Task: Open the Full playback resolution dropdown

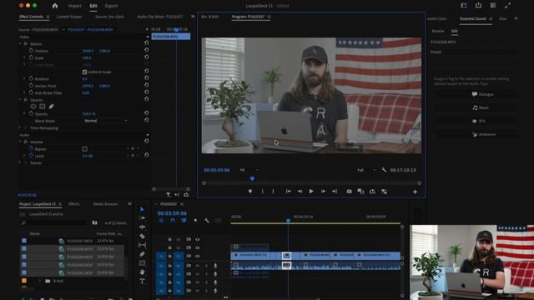Action: [x=366, y=170]
